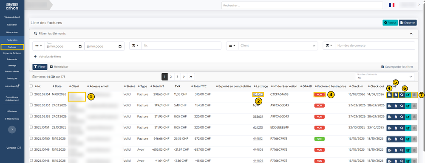Export invoice 2026.03.152 with its export icon
The height and width of the screenshot is (163, 425).
pyautogui.click(x=389, y=117)
